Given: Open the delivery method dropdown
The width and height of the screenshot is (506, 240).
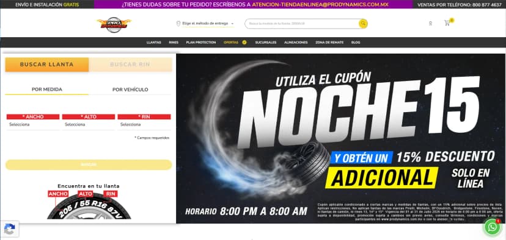Looking at the screenshot, I should point(208,24).
